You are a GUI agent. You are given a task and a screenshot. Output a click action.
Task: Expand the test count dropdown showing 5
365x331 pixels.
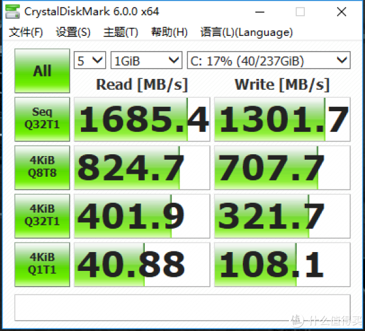pos(90,60)
